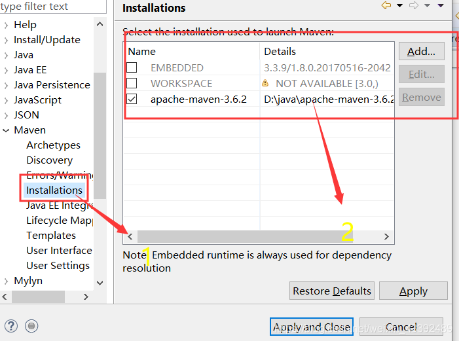The width and height of the screenshot is (459, 341).
Task: Click the type filter text field
Action: click(x=52, y=7)
